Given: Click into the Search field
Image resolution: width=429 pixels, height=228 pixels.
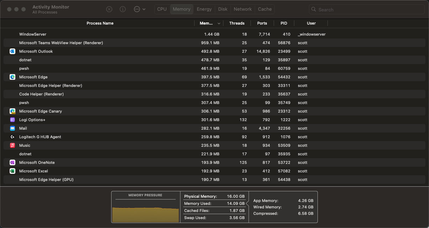Looking at the screenshot, I should point(367,10).
